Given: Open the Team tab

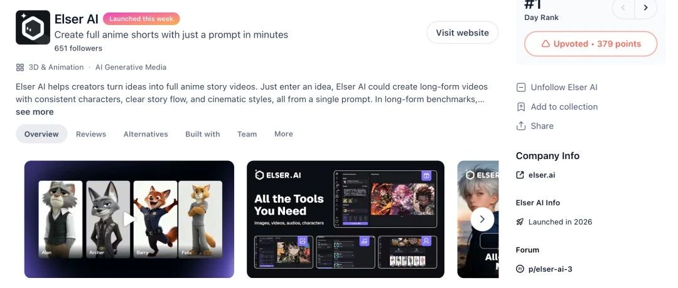Looking at the screenshot, I should [247, 134].
